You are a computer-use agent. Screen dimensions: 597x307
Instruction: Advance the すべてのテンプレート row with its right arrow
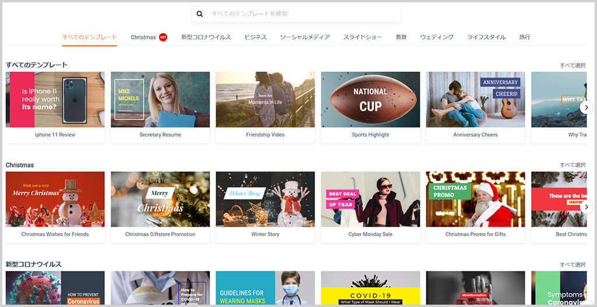pos(587,107)
